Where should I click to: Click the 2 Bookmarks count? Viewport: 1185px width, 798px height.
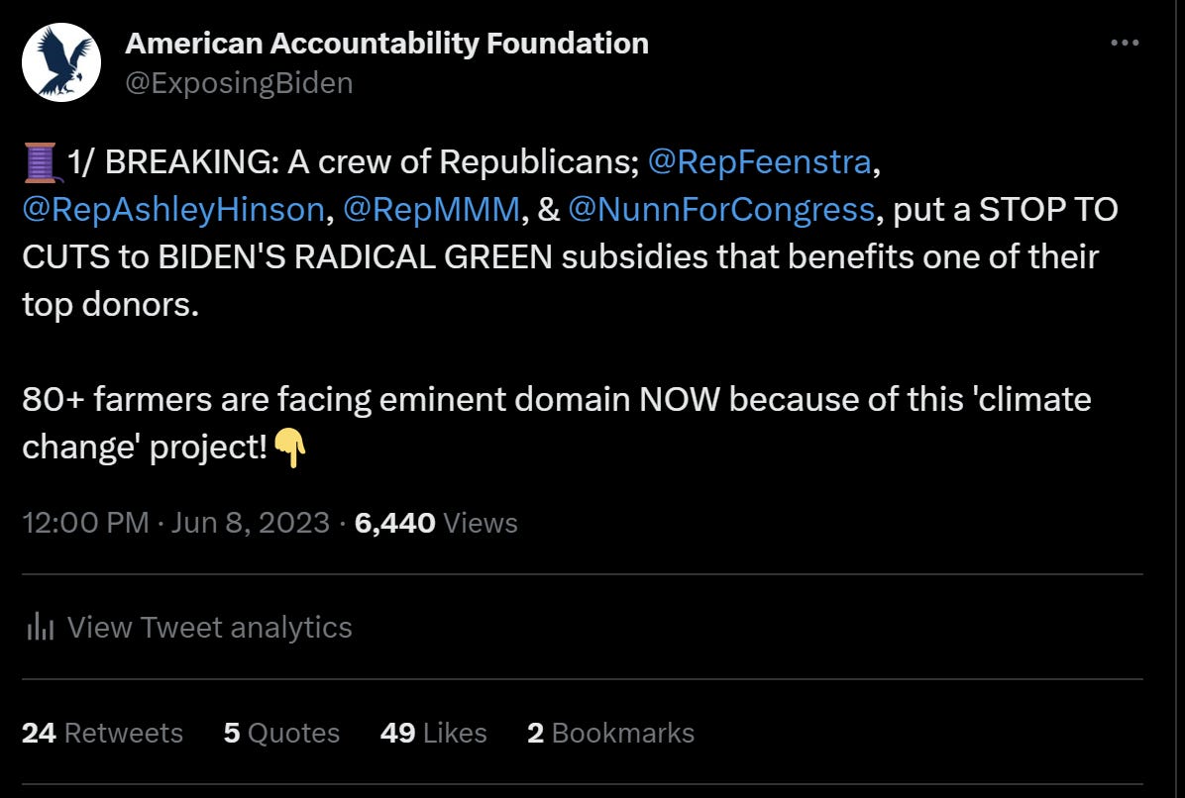click(610, 733)
